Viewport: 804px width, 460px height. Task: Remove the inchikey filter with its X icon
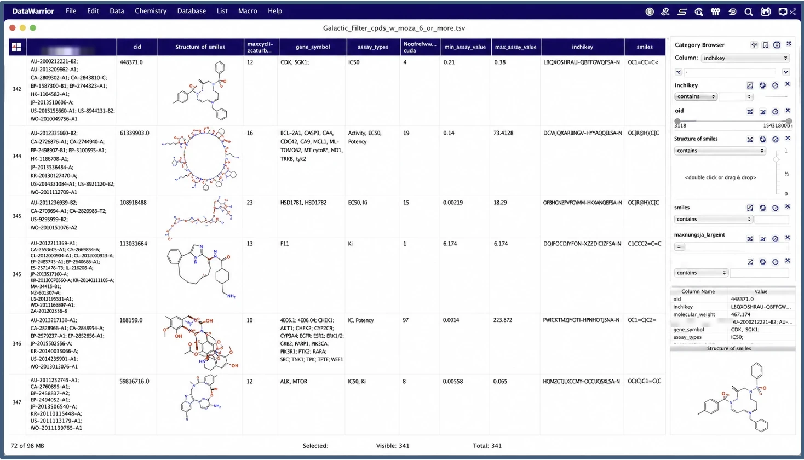(x=788, y=85)
